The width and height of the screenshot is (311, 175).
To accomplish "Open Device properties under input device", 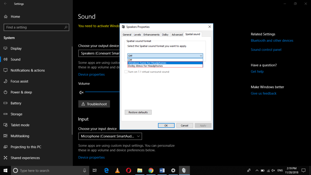I will pyautogui.click(x=91, y=157).
